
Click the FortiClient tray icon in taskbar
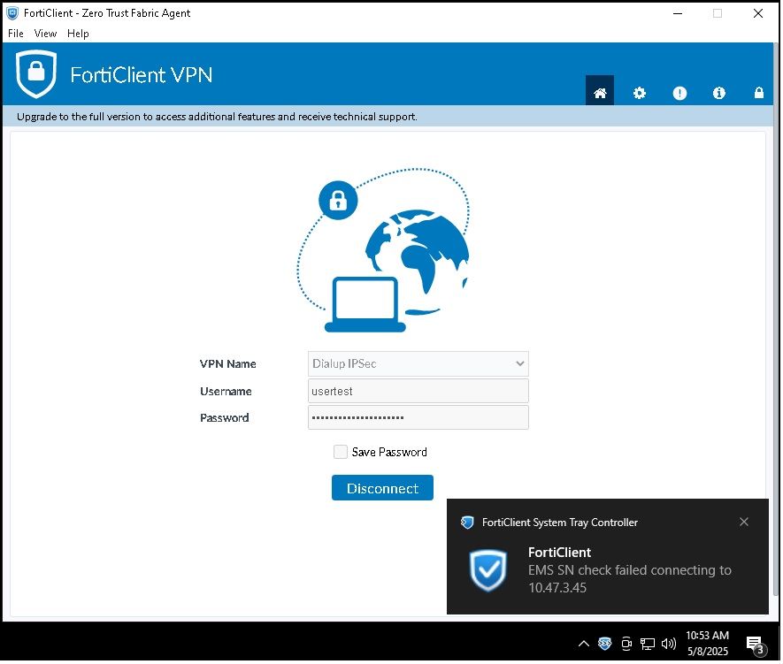(606, 645)
